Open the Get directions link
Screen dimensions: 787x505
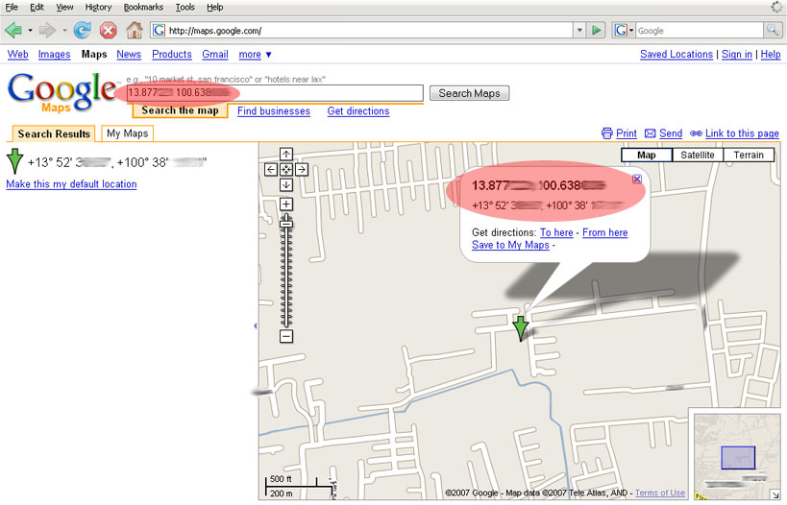click(x=358, y=110)
